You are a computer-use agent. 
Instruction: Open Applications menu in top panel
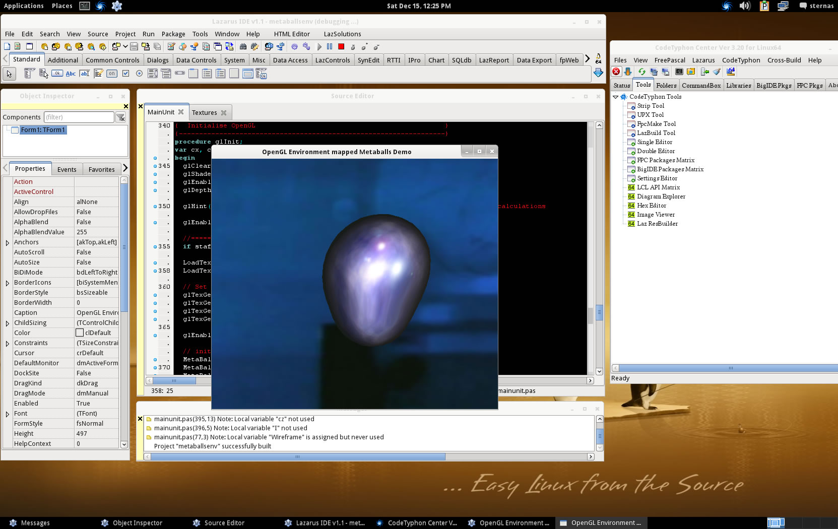tap(24, 6)
